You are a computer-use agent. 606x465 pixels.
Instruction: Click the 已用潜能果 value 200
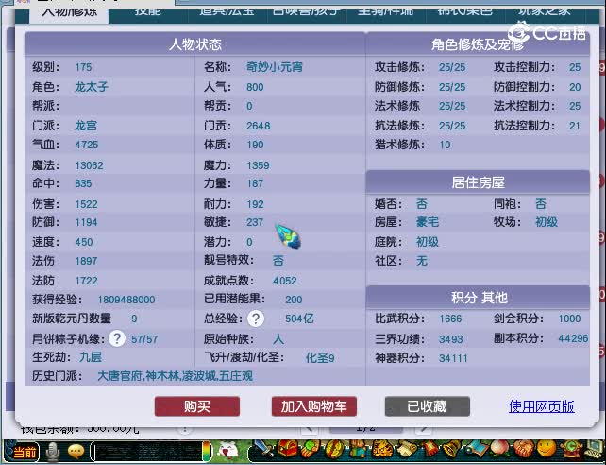pos(294,300)
